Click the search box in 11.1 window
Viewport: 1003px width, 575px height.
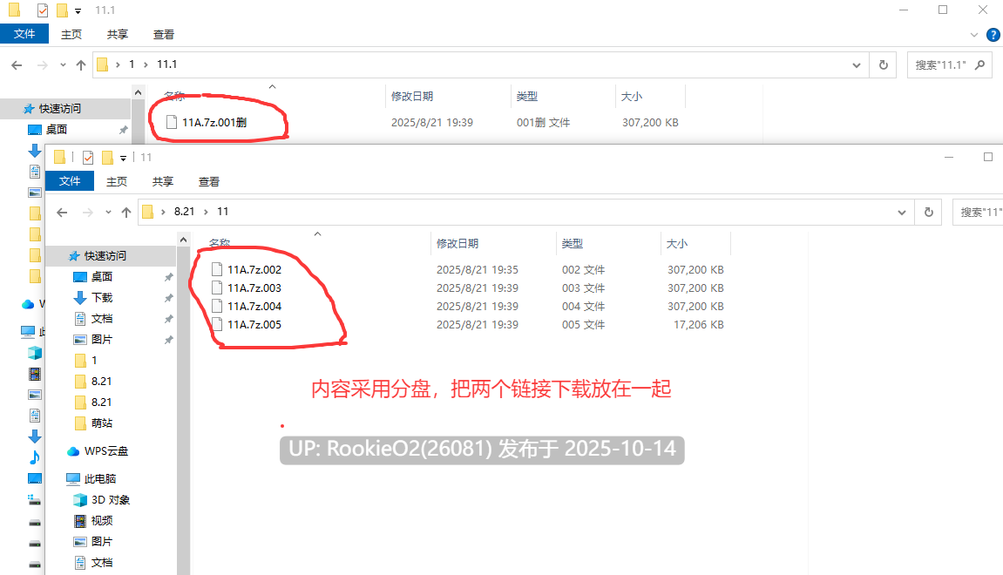(950, 64)
